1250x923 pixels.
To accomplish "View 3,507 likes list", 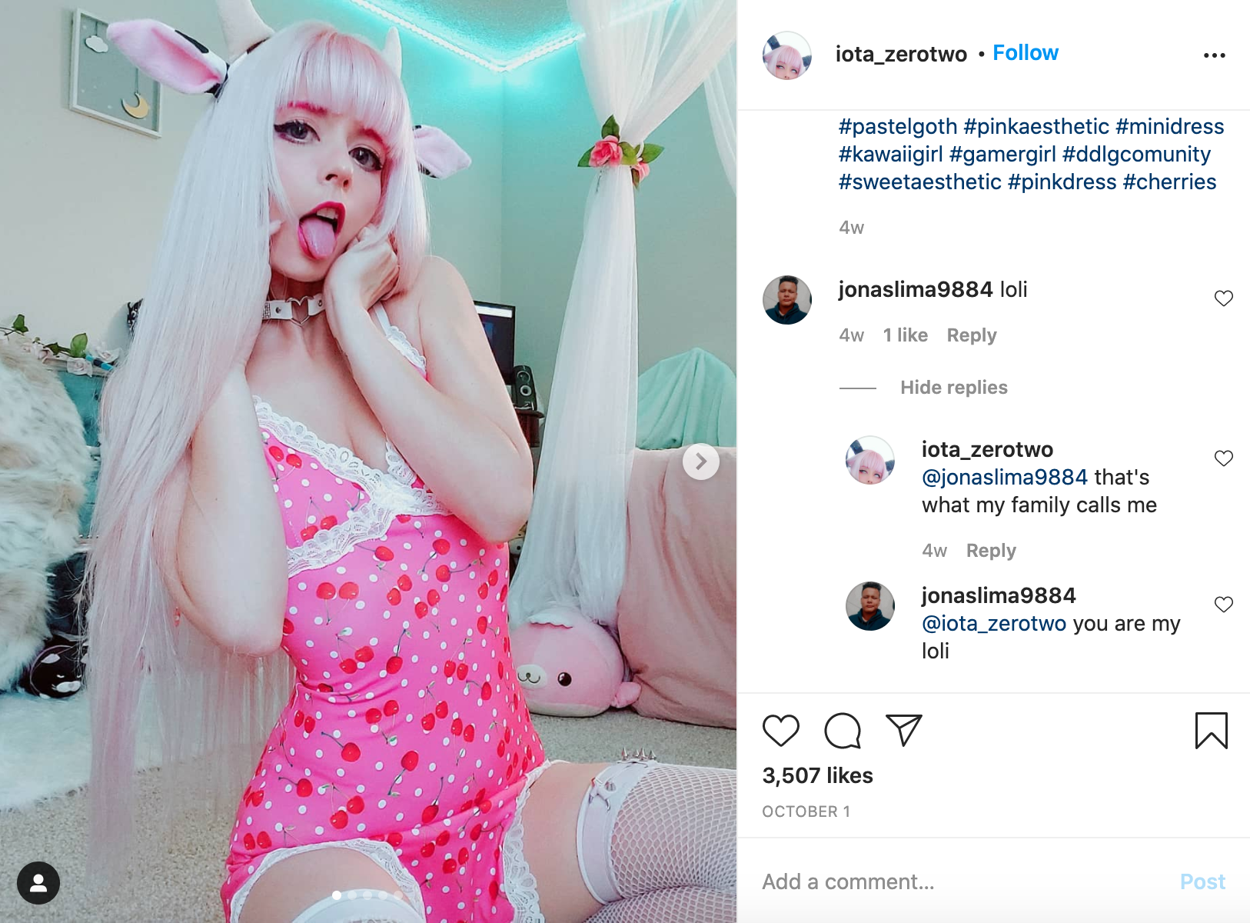I will 817,775.
